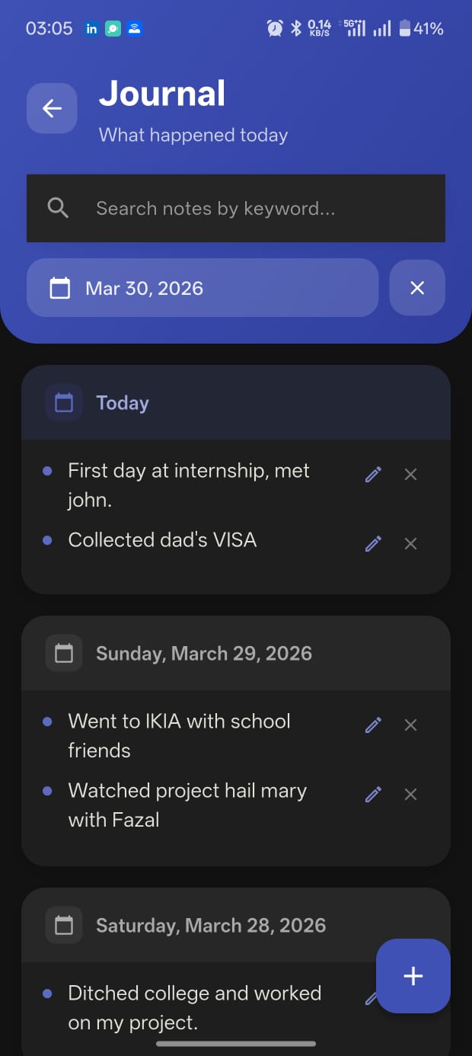Click the search magnifier icon
The width and height of the screenshot is (472, 1056).
[59, 207]
